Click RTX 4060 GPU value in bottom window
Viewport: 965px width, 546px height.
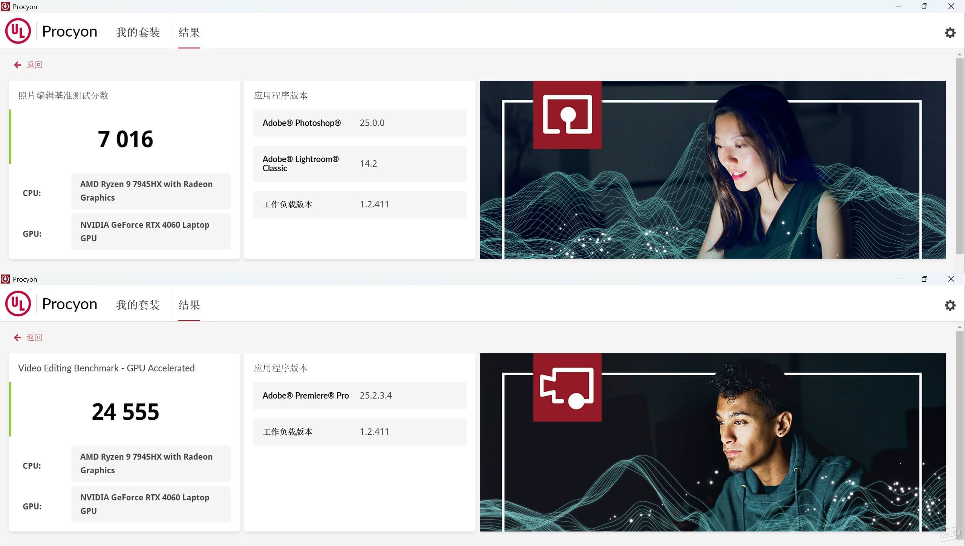(x=151, y=504)
